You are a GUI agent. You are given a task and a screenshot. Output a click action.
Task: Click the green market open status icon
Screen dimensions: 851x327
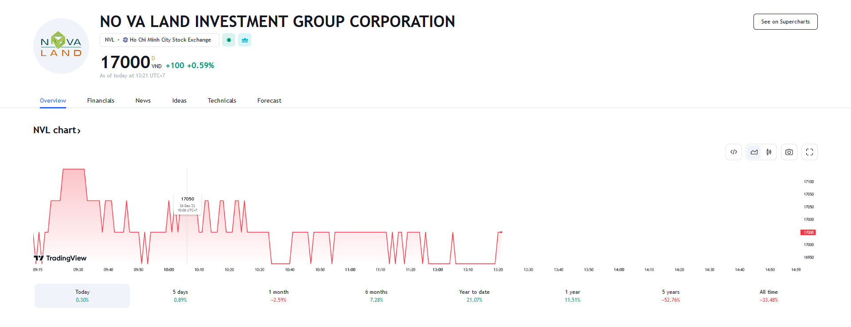coord(229,40)
